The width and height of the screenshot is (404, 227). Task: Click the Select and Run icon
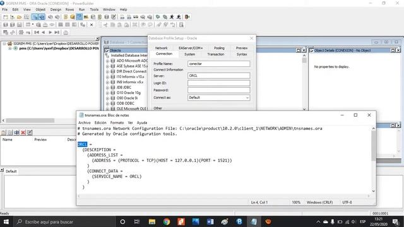click(179, 17)
